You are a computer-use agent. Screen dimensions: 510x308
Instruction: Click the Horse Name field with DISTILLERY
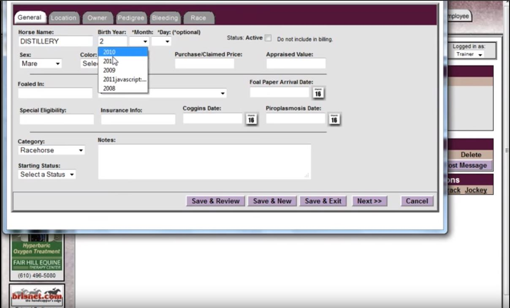[56, 41]
